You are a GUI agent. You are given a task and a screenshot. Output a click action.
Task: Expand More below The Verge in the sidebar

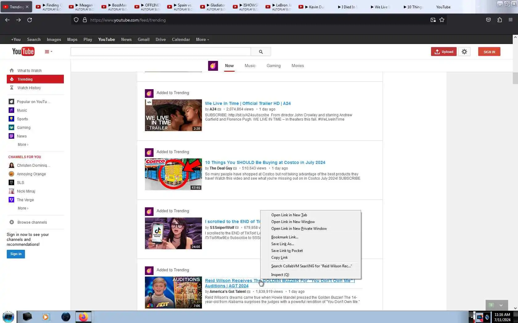click(23, 208)
